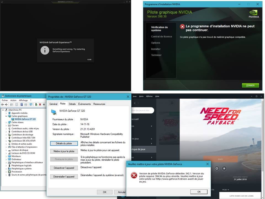
Task: Select NVIDIA GeForce GT 320 in device tree
Action: (25, 119)
